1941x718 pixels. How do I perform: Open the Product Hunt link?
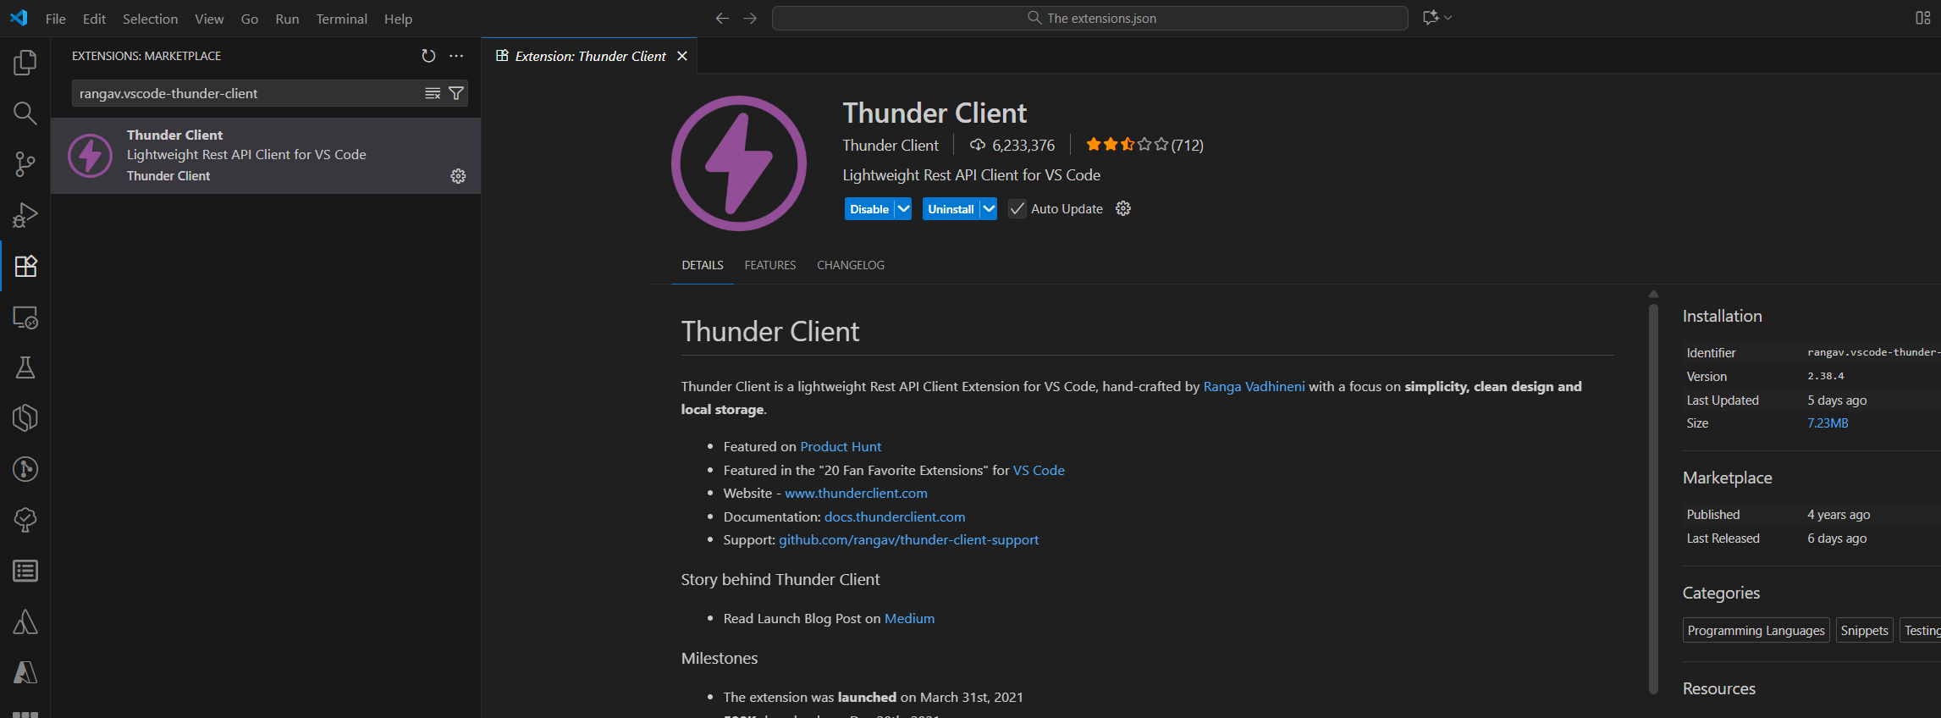click(841, 446)
